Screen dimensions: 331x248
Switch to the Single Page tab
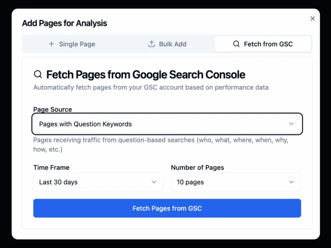click(x=72, y=44)
